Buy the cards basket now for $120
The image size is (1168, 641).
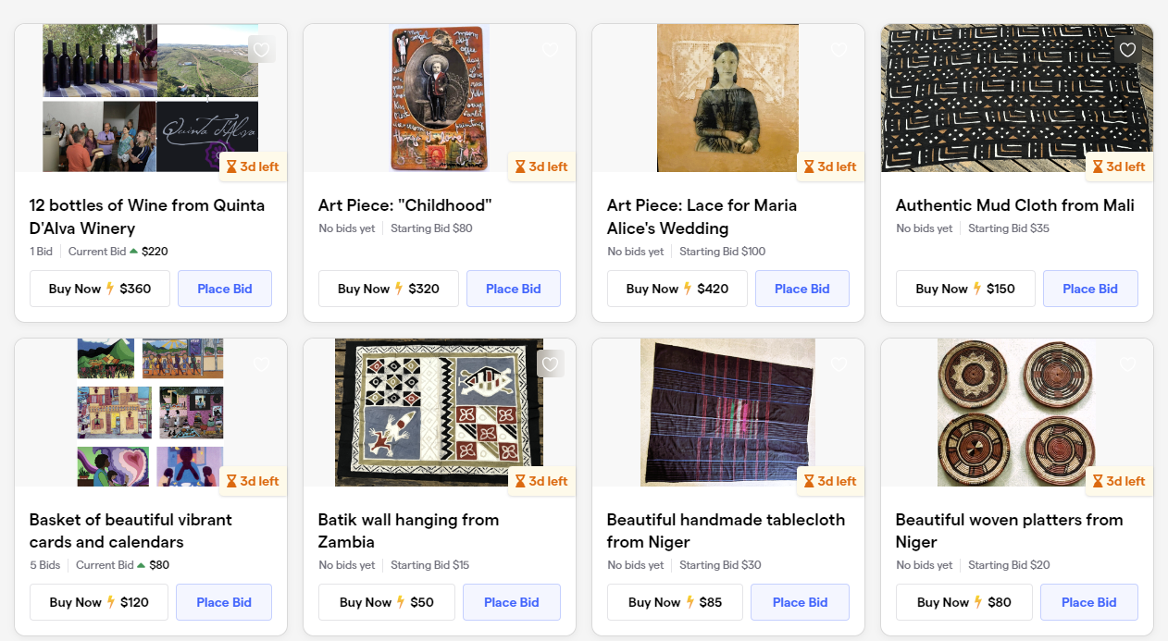(x=99, y=602)
